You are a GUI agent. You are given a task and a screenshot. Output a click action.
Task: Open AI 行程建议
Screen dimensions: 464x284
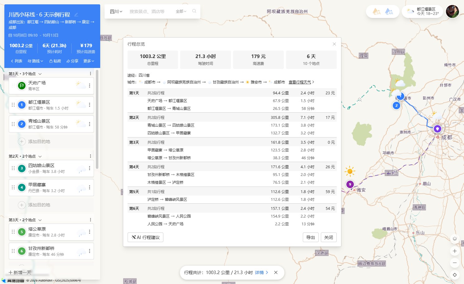pos(145,237)
